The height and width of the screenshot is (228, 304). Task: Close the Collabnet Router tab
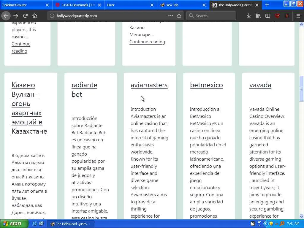pos(47,5)
